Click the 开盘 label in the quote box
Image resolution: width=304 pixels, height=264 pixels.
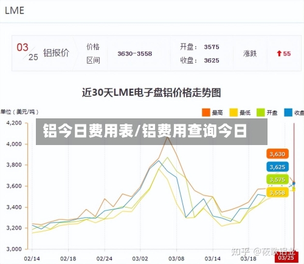coord(188,47)
